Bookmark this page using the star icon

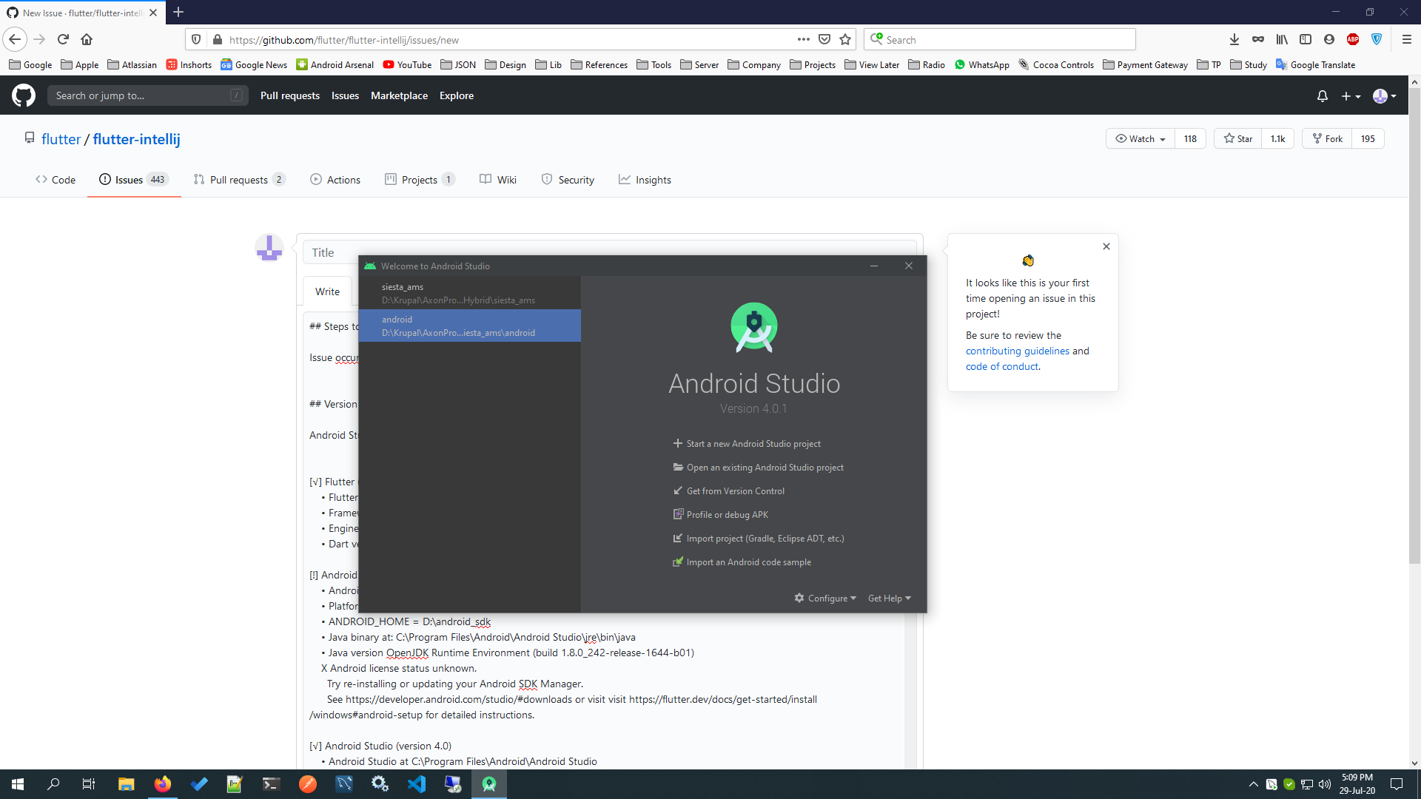click(x=845, y=39)
